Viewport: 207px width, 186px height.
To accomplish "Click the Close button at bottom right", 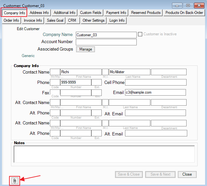I will point(187,174).
